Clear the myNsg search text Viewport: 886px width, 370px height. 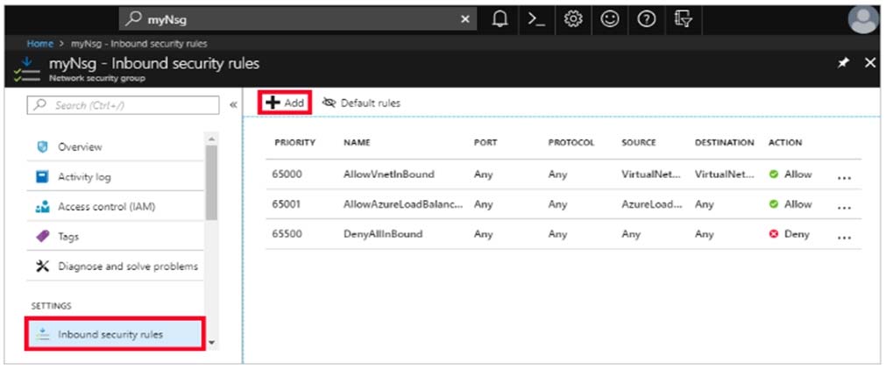pos(465,20)
